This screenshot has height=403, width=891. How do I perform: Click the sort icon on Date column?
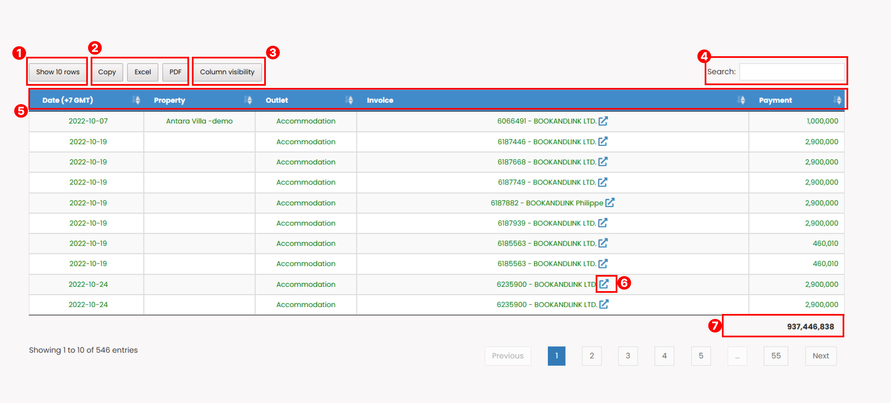point(136,100)
